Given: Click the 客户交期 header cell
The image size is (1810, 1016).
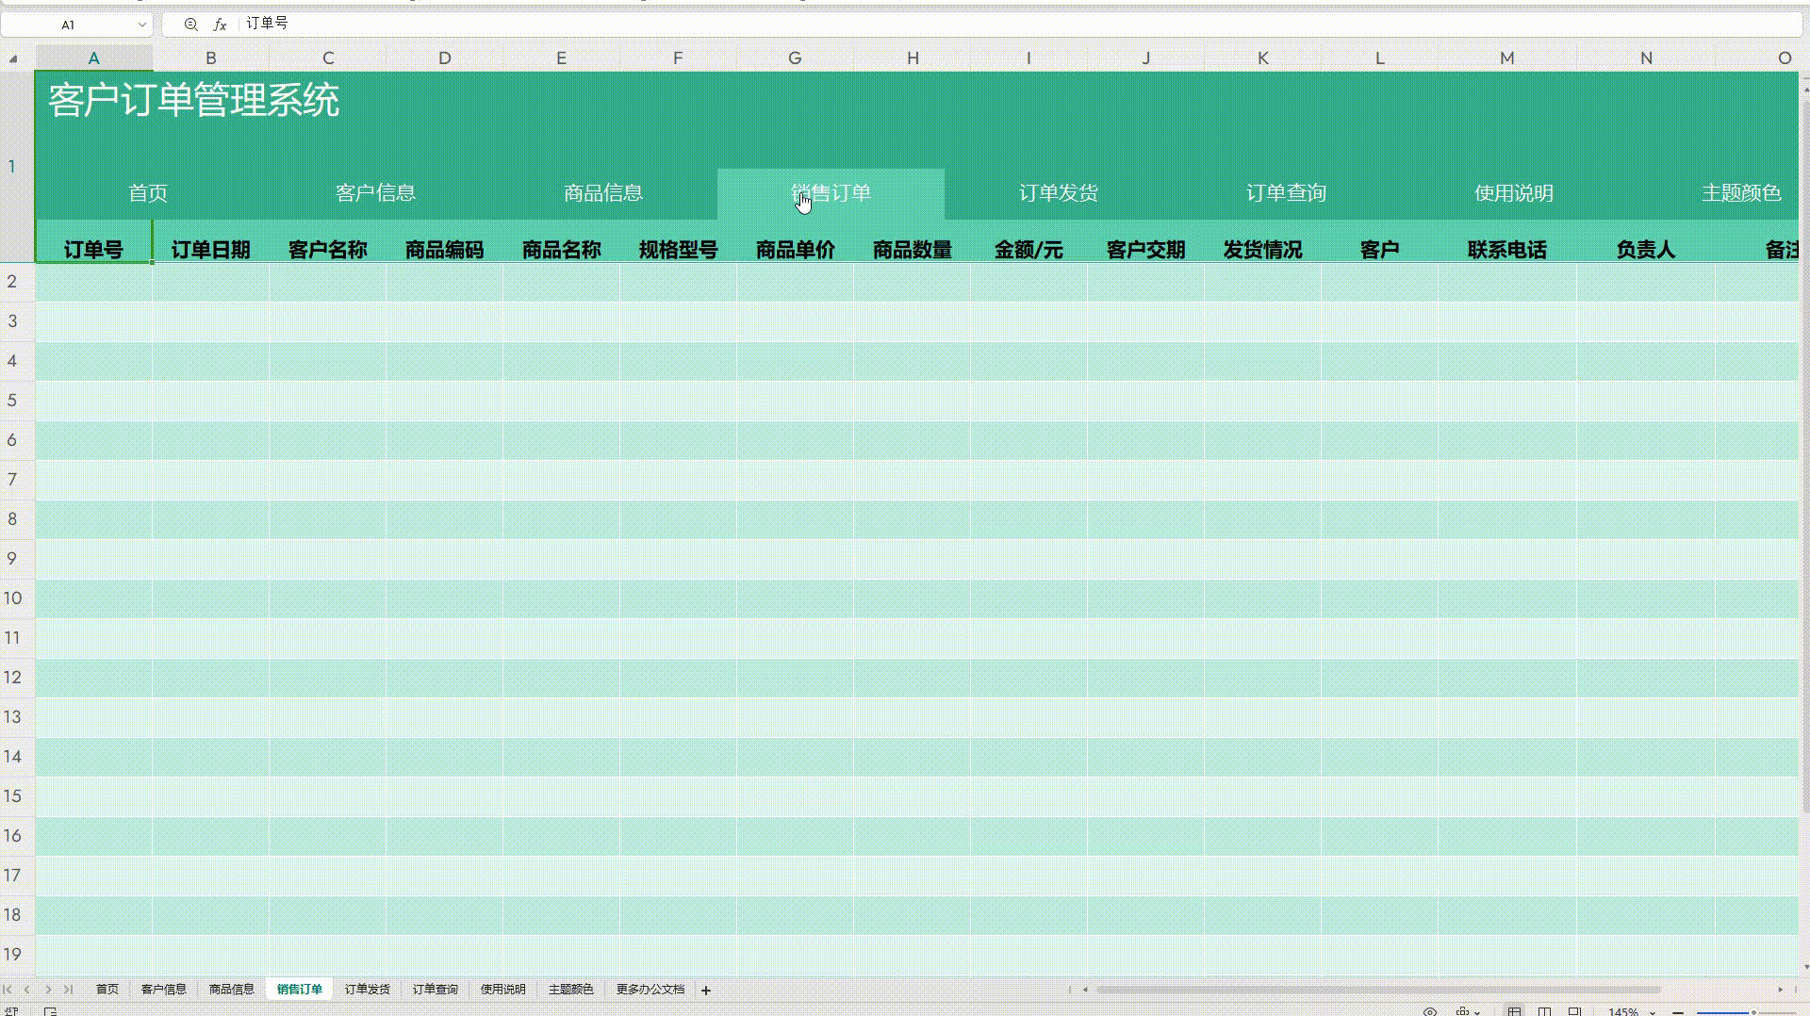Looking at the screenshot, I should (1146, 250).
